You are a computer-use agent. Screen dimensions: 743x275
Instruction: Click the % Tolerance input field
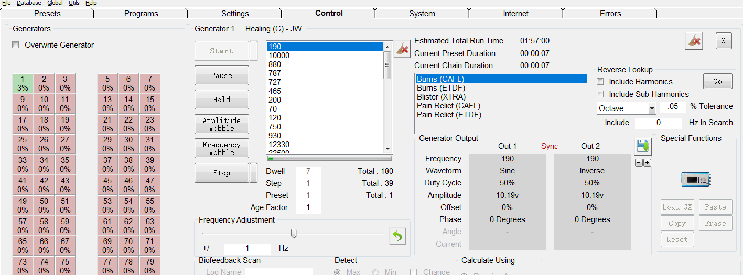pyautogui.click(x=672, y=107)
